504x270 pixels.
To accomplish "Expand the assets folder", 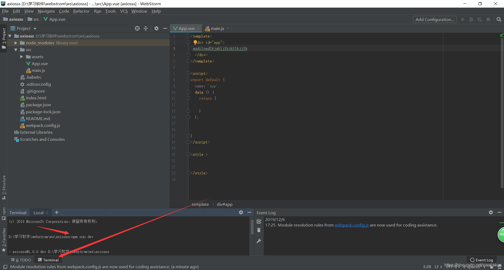I will coord(22,57).
